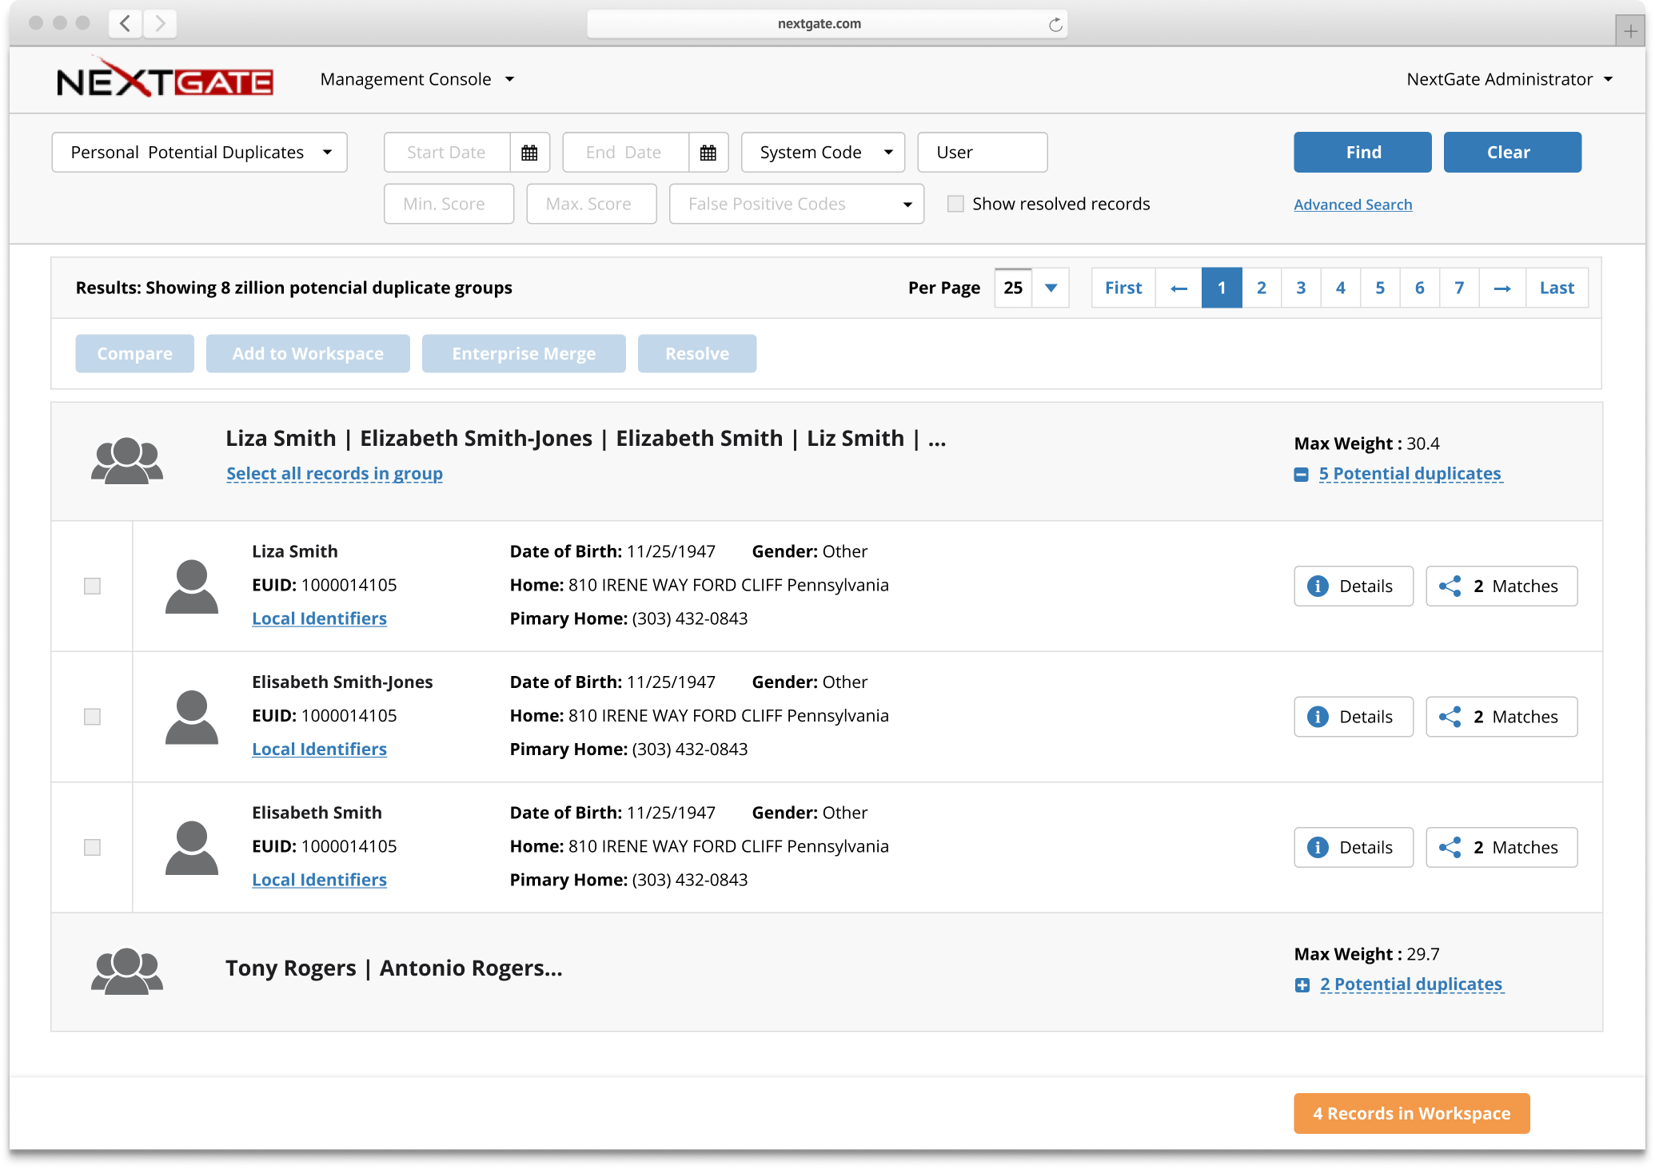Open Personal Potential Duplicates dropdown
1655x1169 pixels.
(x=200, y=153)
